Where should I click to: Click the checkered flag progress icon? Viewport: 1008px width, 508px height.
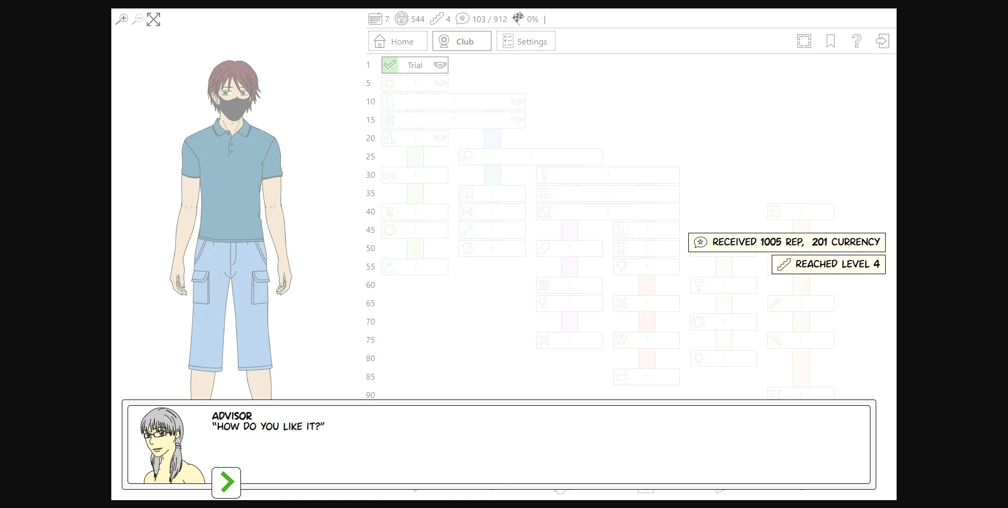click(518, 19)
